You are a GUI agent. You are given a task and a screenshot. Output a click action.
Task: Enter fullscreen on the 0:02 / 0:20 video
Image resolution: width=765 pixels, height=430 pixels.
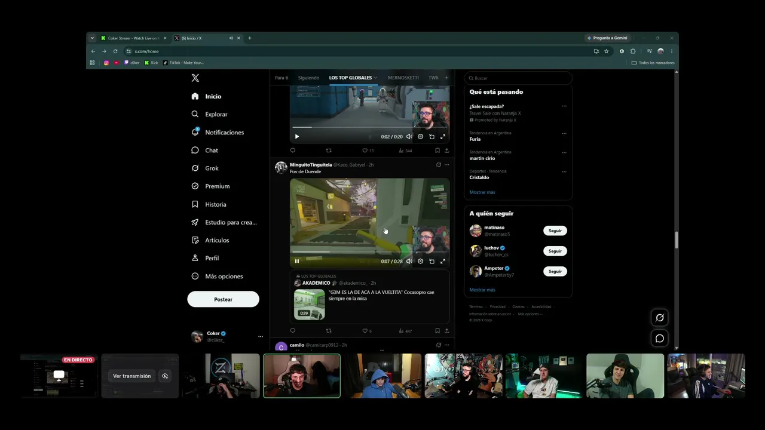443,136
